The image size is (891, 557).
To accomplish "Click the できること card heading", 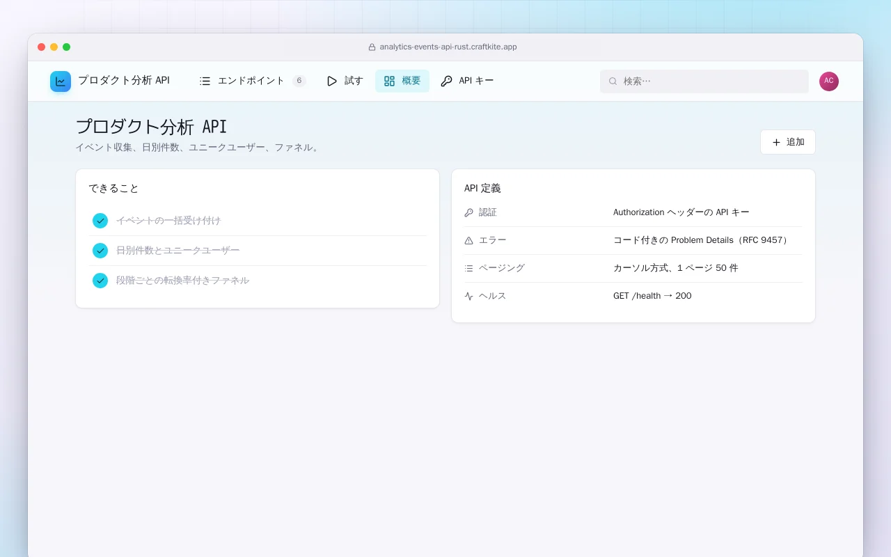I will click(113, 189).
